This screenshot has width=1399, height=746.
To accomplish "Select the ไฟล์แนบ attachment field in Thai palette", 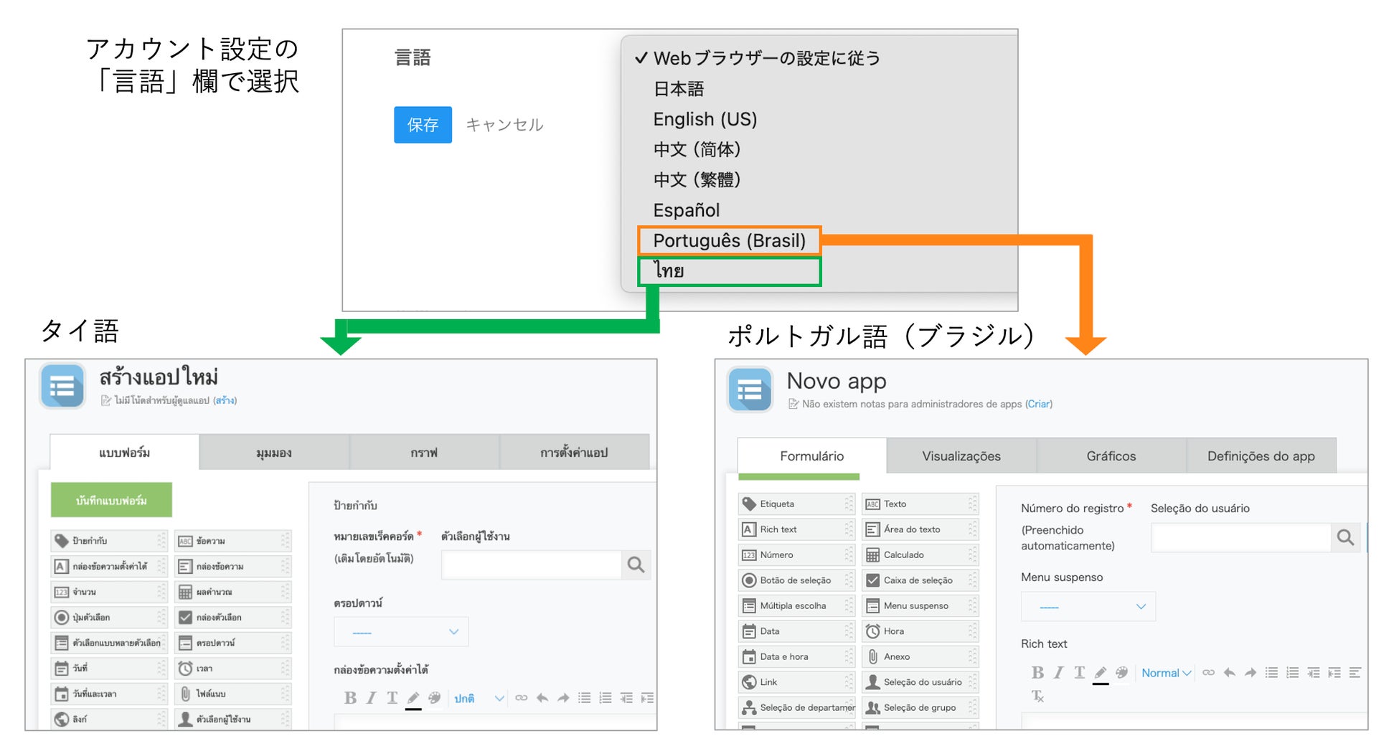I will click(x=233, y=694).
